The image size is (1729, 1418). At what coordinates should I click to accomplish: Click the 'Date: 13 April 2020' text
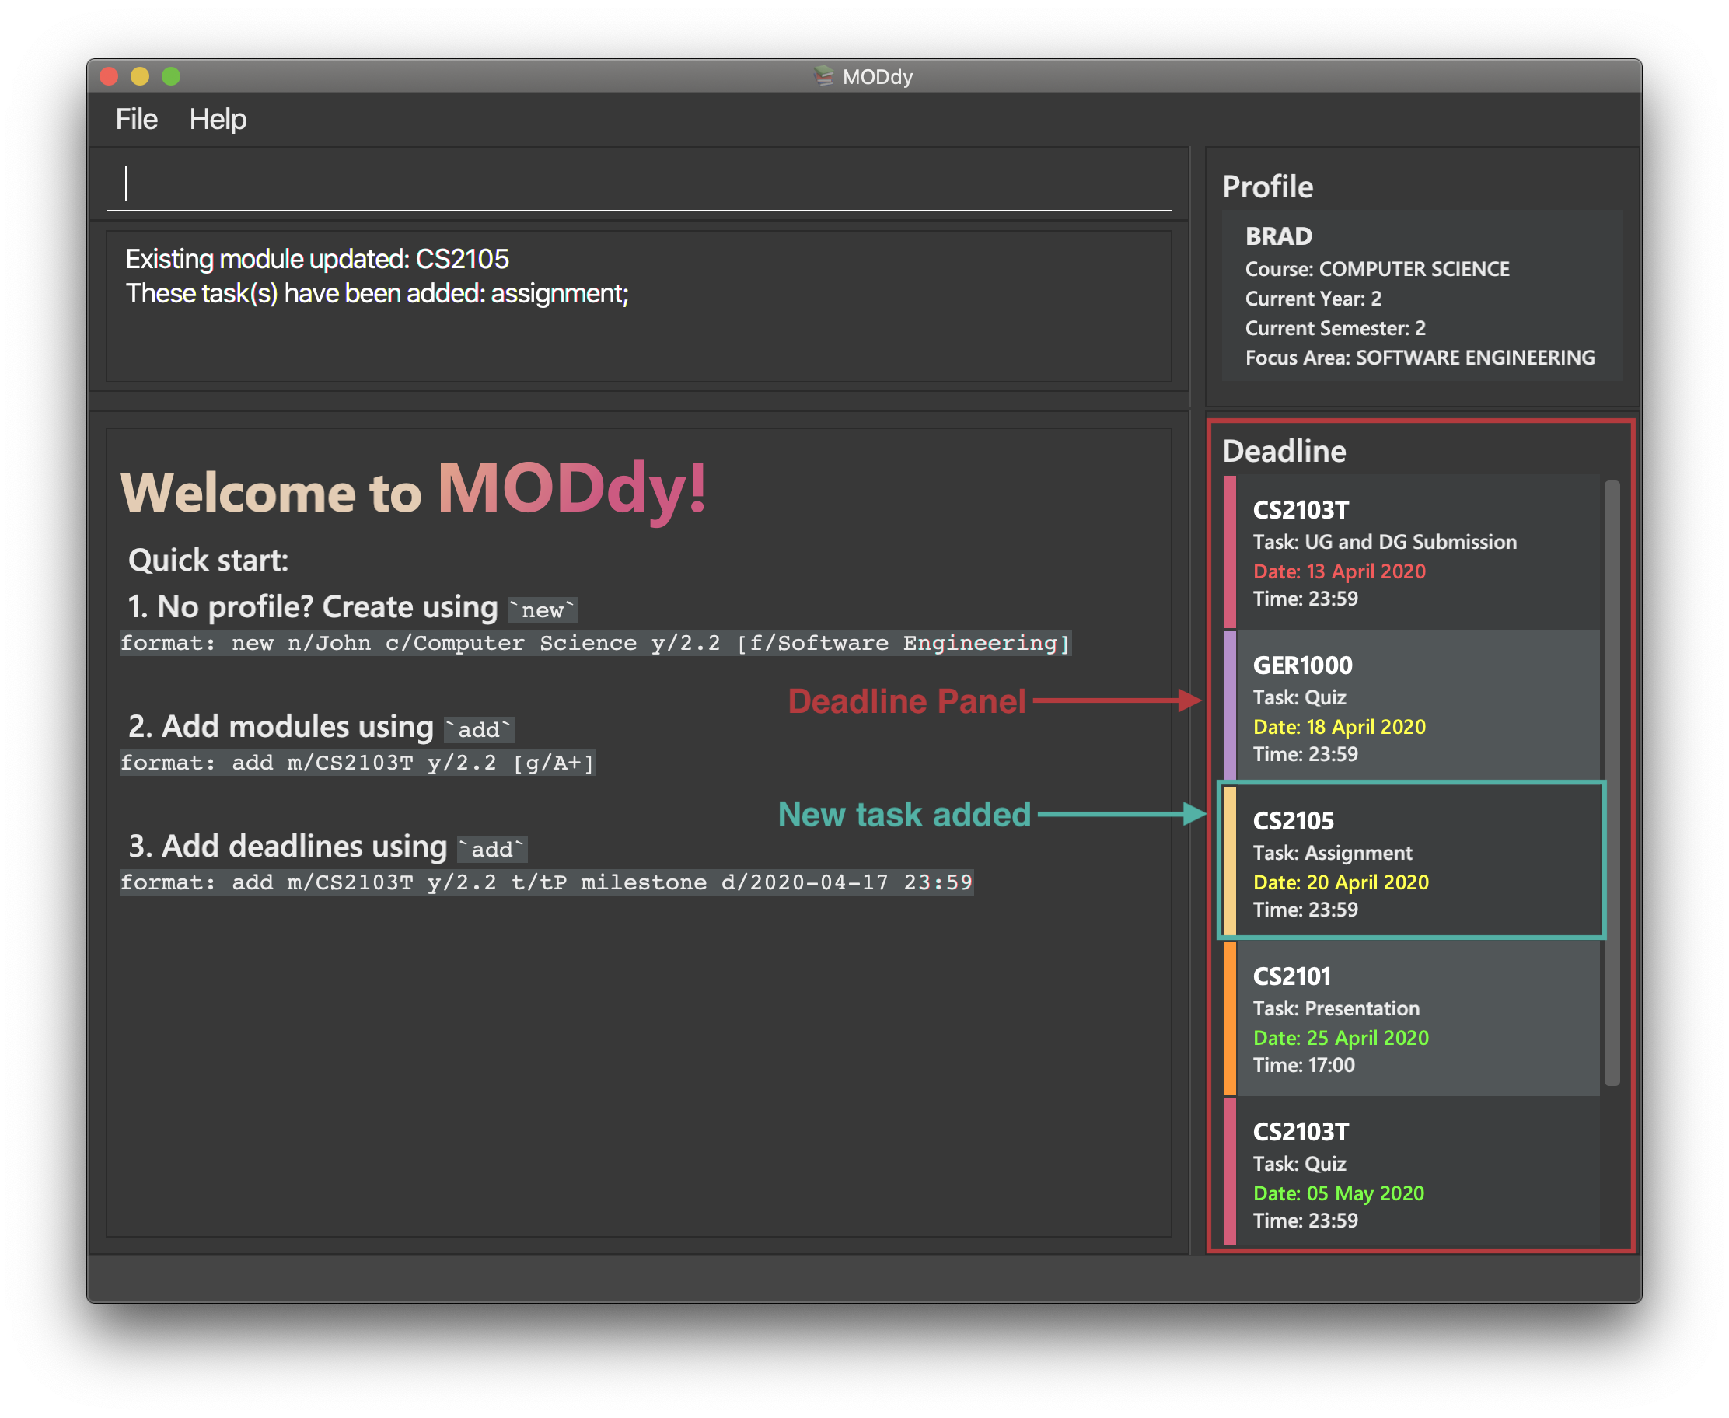click(x=1340, y=571)
